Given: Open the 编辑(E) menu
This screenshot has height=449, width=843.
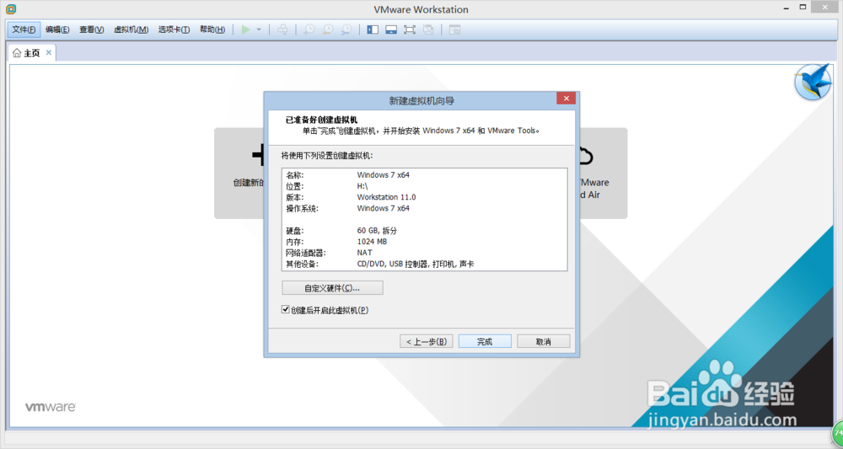Looking at the screenshot, I should pos(57,29).
